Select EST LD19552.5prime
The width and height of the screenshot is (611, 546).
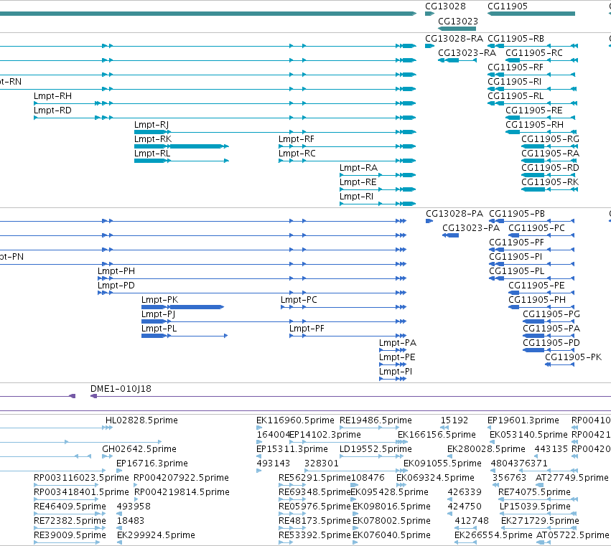[376, 449]
